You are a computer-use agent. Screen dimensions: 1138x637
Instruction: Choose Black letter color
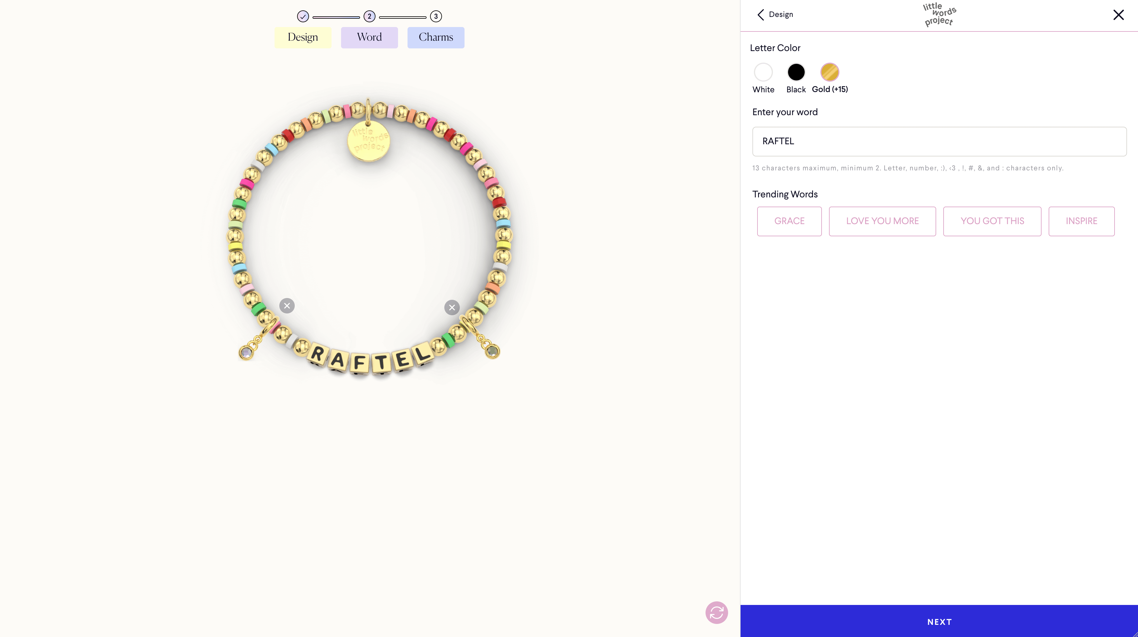tap(796, 72)
